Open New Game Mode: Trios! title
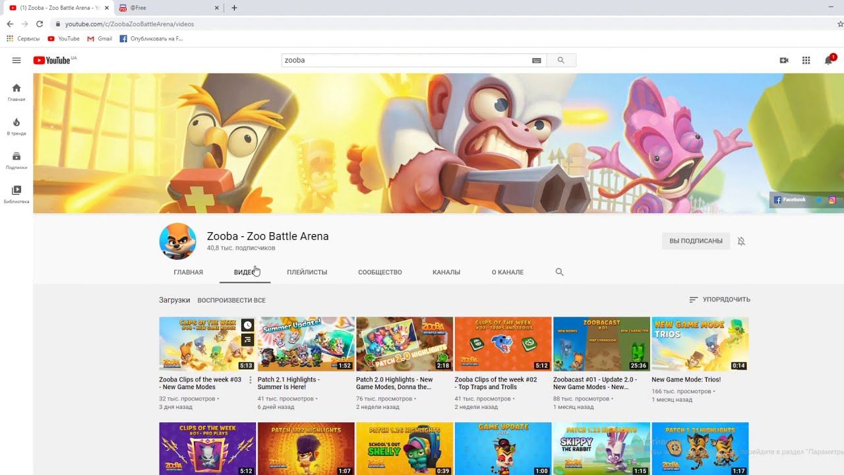Image resolution: width=844 pixels, height=475 pixels. [686, 380]
